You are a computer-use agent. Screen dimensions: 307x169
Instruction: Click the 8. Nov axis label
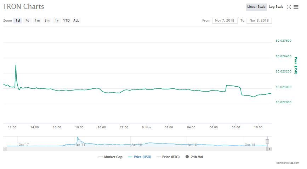tap(147, 127)
